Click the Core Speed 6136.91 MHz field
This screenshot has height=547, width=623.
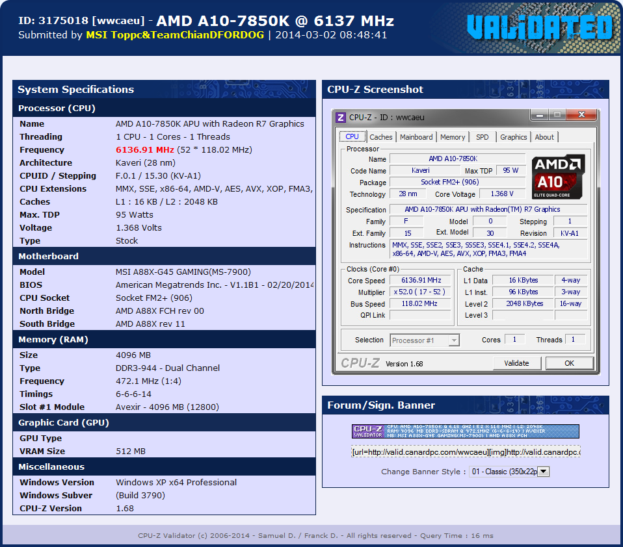(x=420, y=280)
